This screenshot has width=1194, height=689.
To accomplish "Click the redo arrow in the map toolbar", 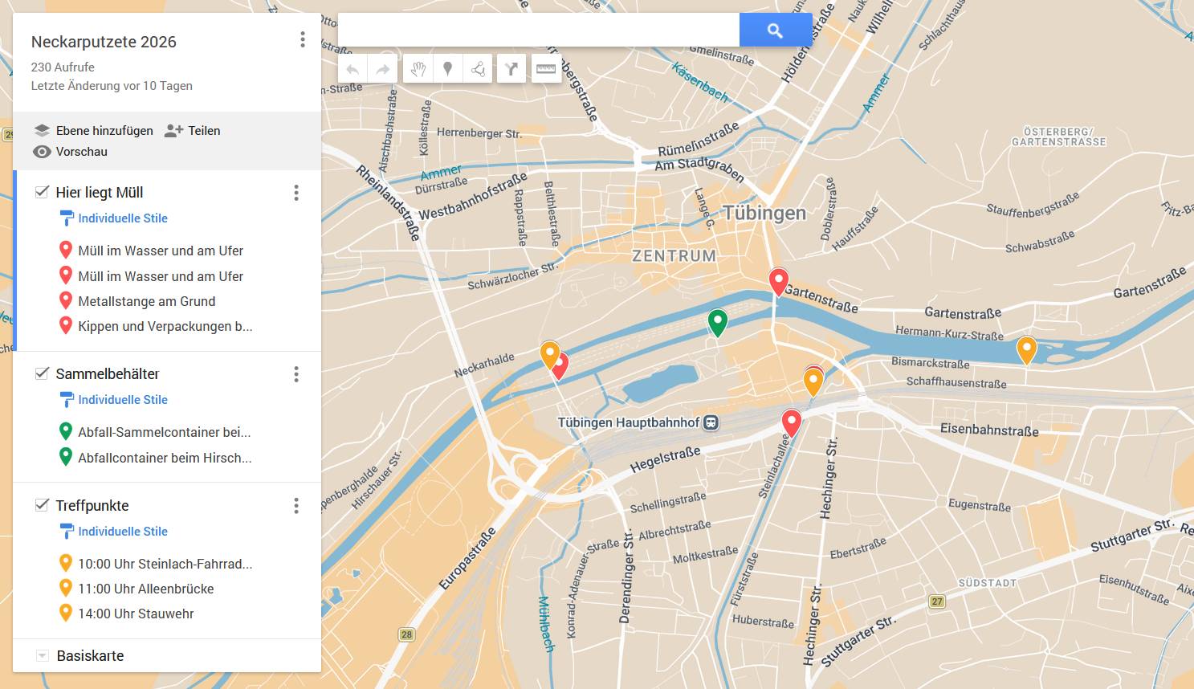I will 383,69.
